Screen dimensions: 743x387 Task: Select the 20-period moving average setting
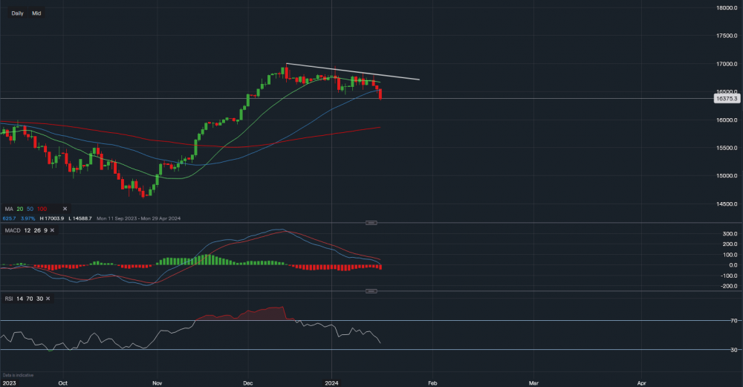(x=20, y=209)
